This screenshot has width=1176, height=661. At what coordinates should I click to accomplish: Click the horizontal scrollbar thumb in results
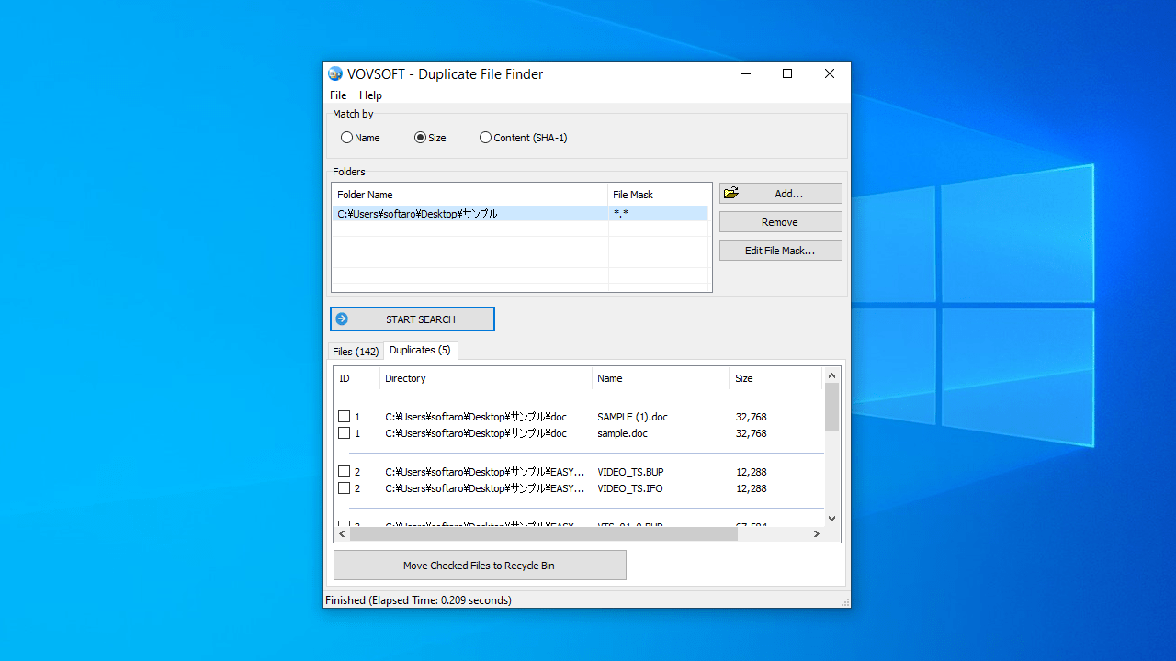click(x=544, y=533)
